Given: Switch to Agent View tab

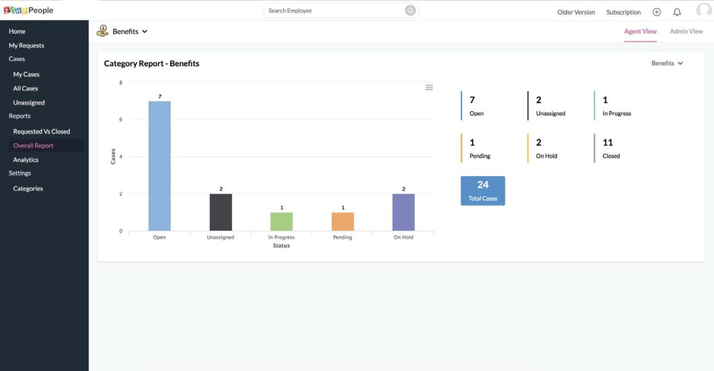Looking at the screenshot, I should coord(640,31).
